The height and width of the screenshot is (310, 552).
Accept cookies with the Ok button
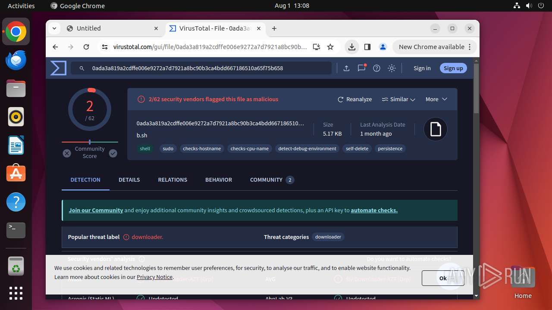click(x=443, y=278)
